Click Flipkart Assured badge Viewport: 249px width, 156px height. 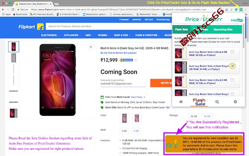[x=126, y=60]
